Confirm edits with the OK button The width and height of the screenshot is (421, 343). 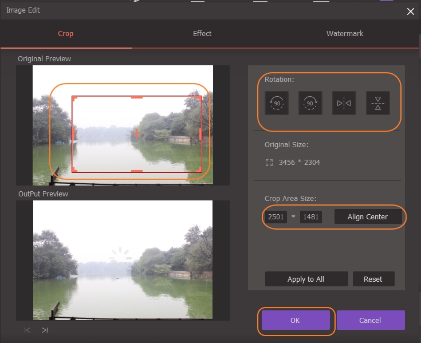coord(295,320)
